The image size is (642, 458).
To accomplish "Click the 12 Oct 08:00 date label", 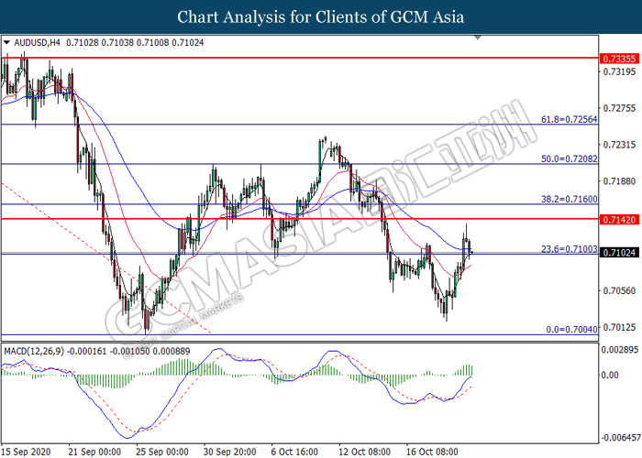I will [365, 452].
